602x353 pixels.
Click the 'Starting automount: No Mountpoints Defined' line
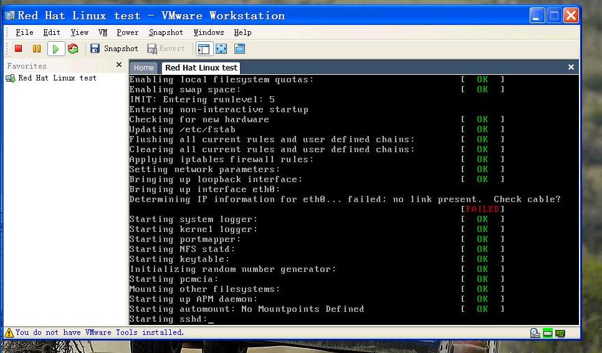(247, 309)
